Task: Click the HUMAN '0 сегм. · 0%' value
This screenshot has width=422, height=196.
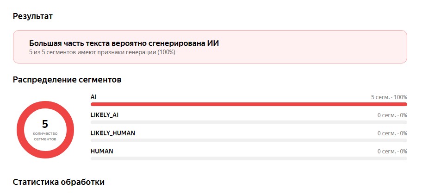Action: click(x=392, y=152)
